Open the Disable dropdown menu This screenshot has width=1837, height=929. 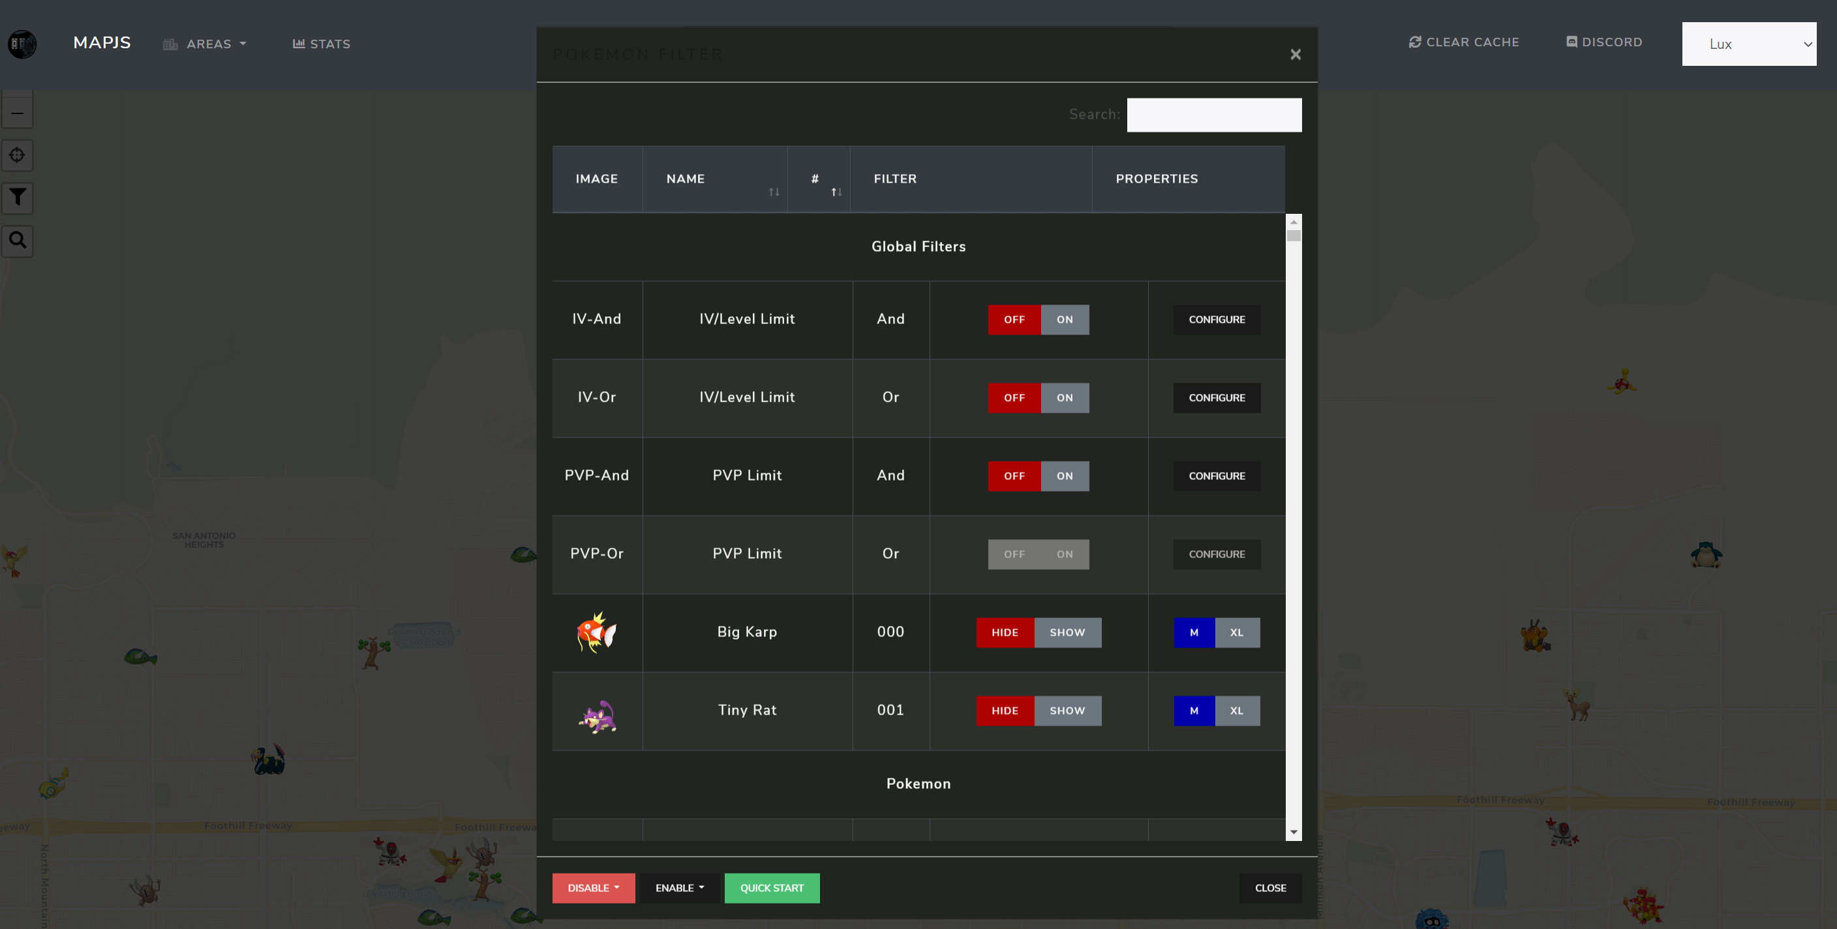[592, 888]
